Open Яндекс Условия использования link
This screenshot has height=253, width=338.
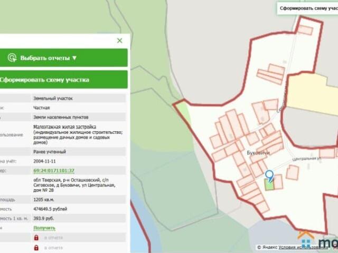(303, 247)
